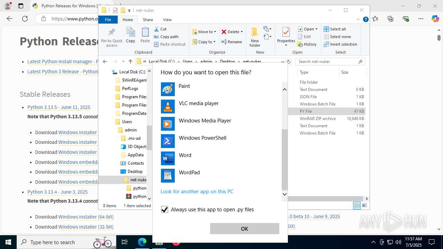Click Edge icon on the taskbar
Image resolution: width=443 pixels, height=249 pixels.
coord(142,242)
